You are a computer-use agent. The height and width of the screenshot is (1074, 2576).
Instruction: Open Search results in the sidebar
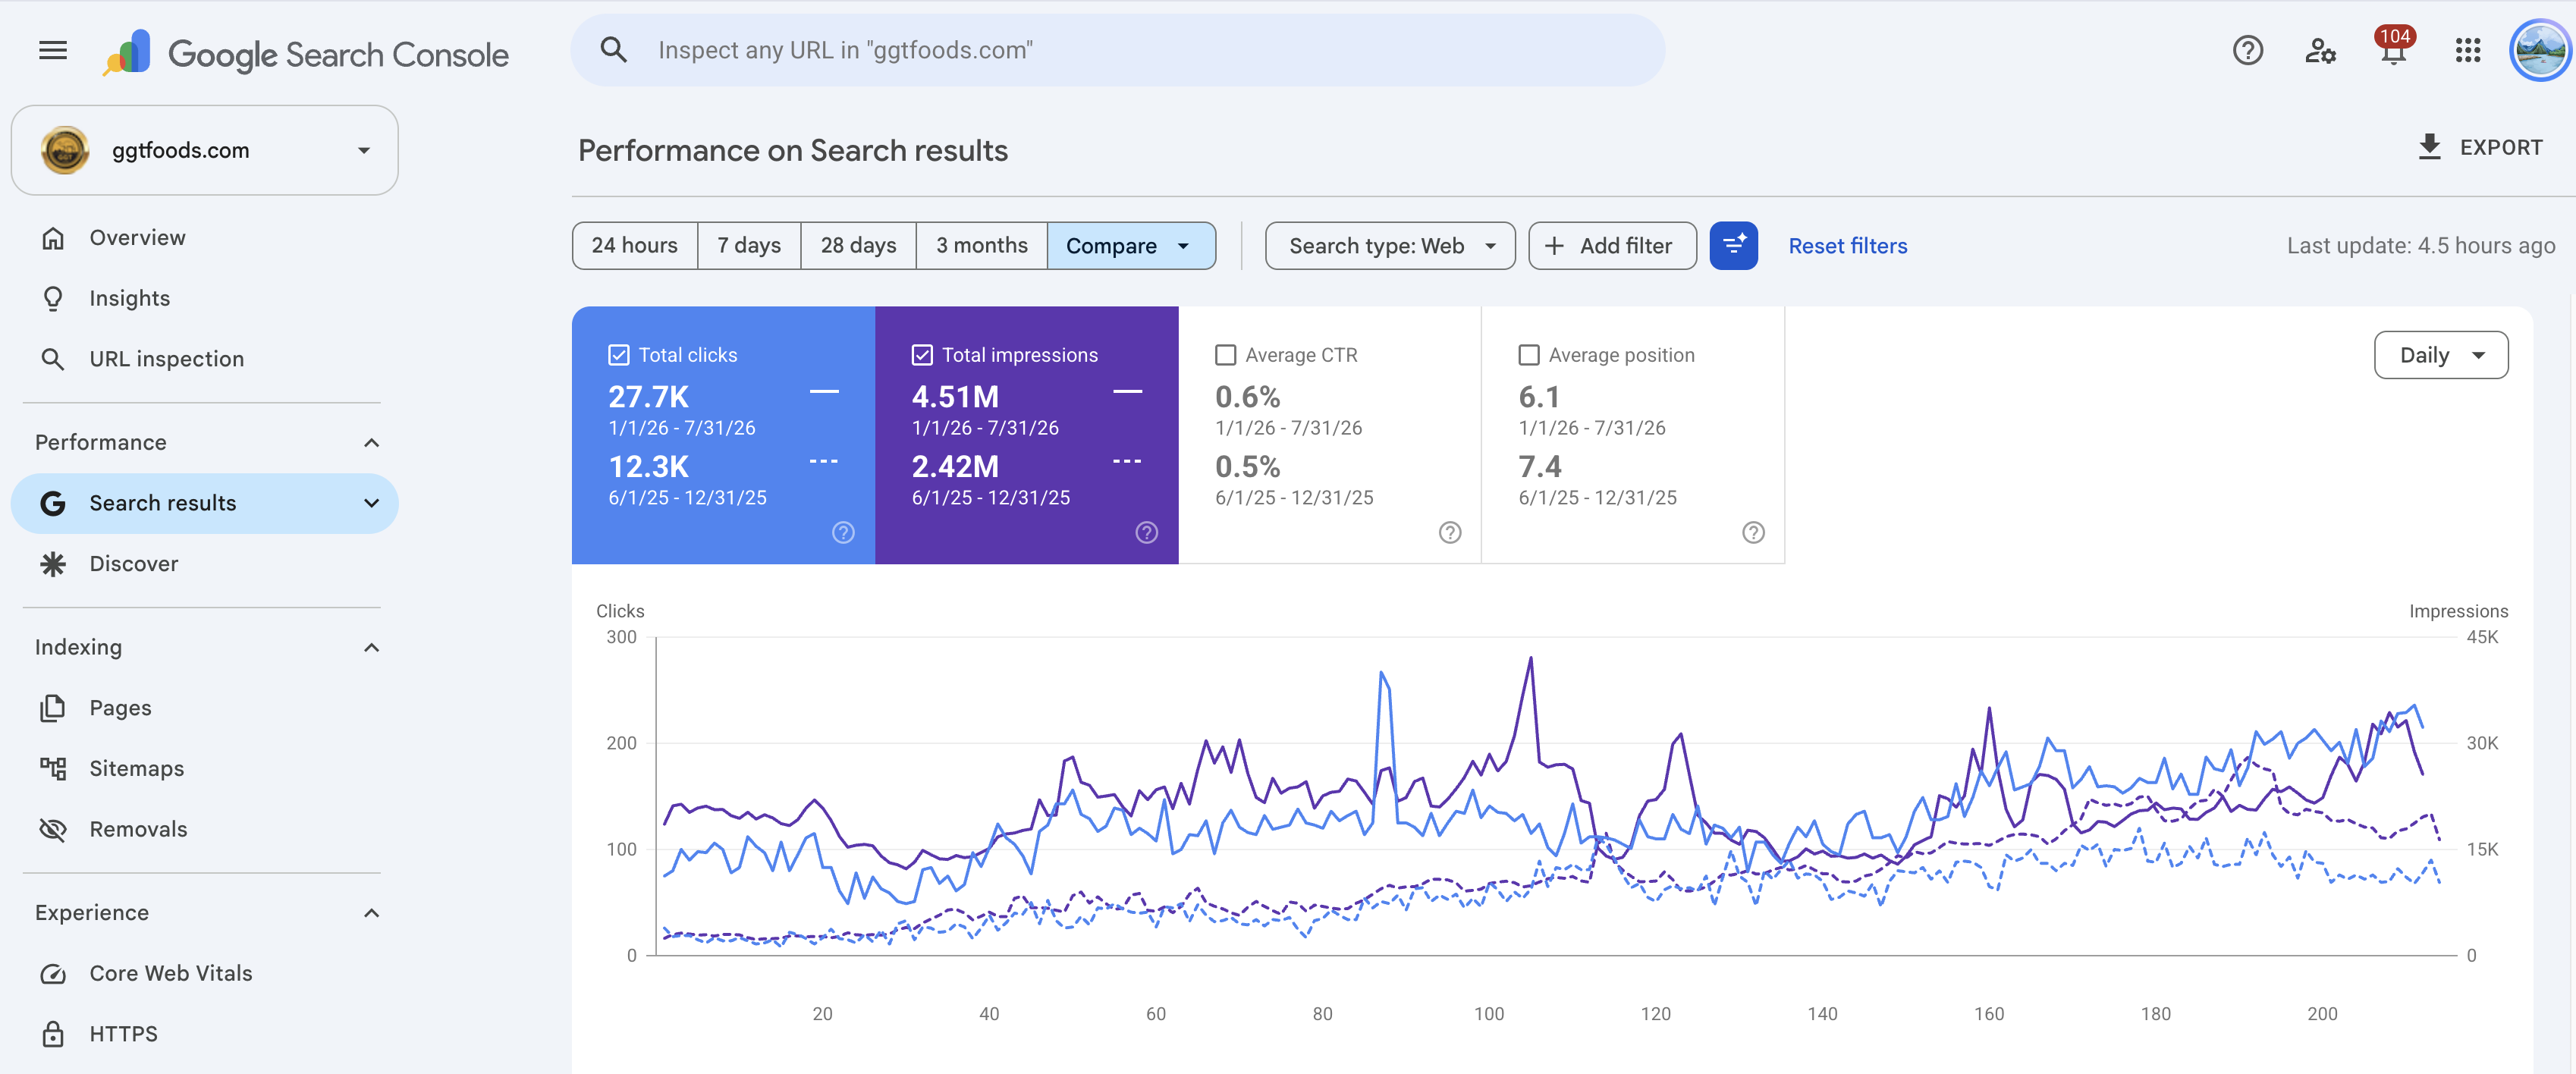(x=204, y=503)
